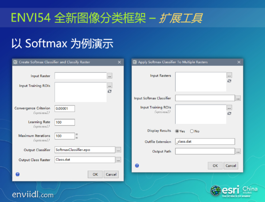
Task: Decrease Maximum Iterations with down arrow
Action: 77,138
